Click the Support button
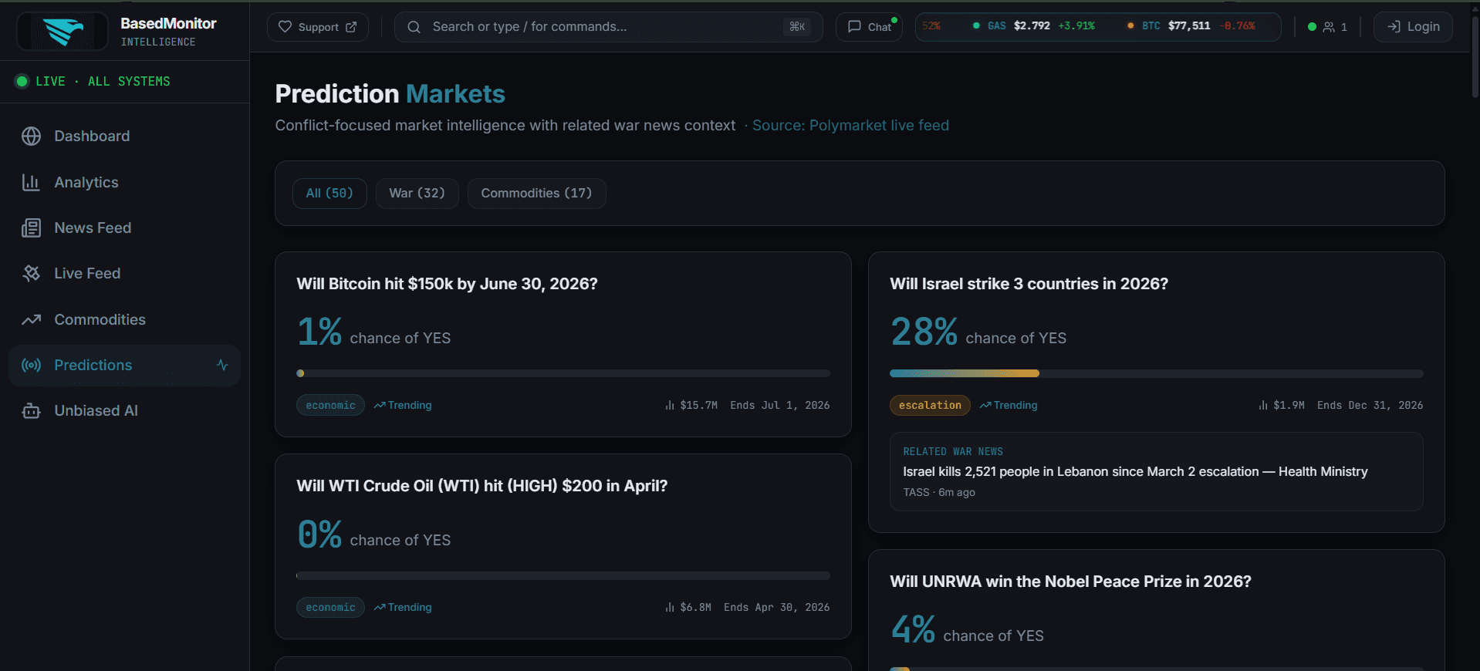 click(318, 27)
